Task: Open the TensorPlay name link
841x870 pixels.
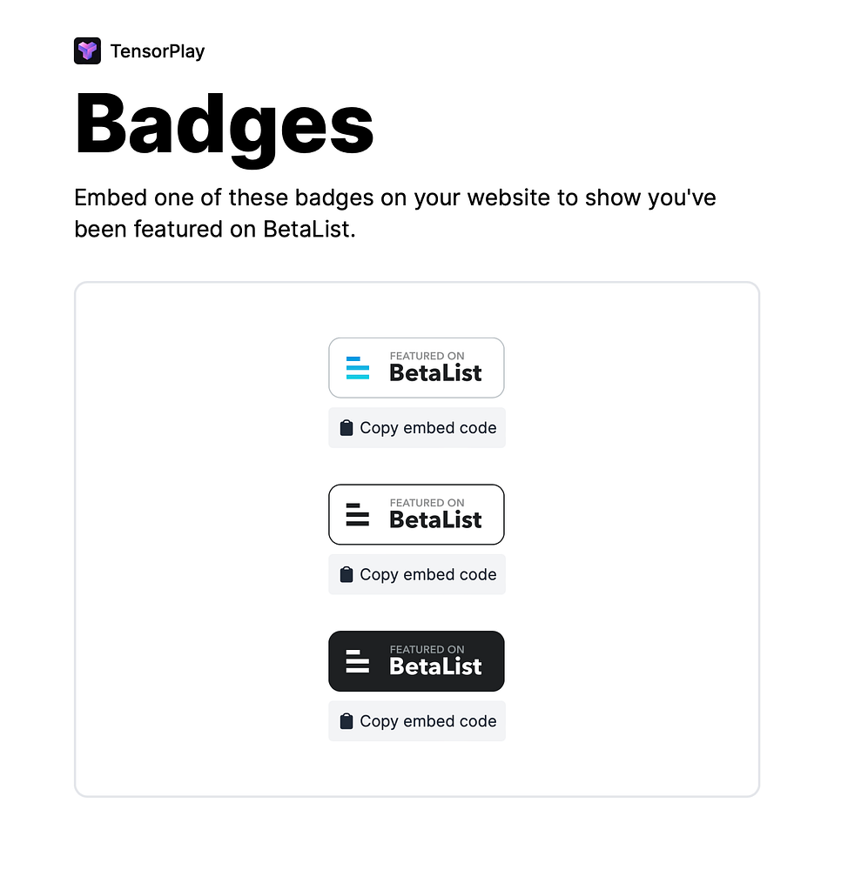Action: [x=157, y=51]
